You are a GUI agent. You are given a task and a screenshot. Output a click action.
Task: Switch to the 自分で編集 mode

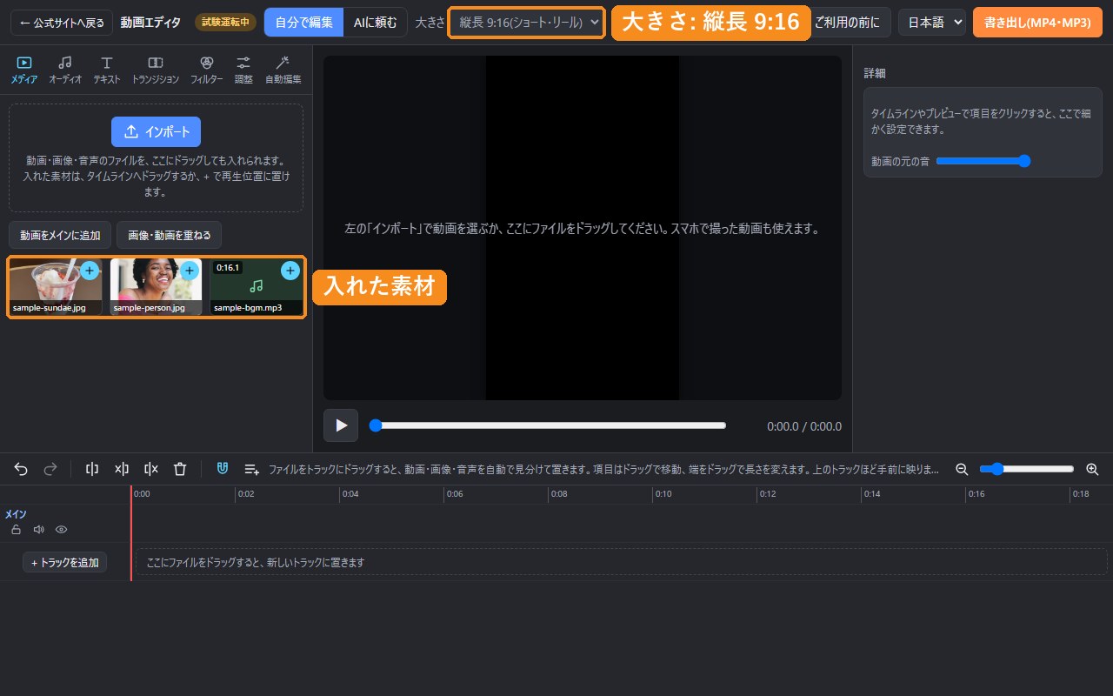click(x=303, y=22)
